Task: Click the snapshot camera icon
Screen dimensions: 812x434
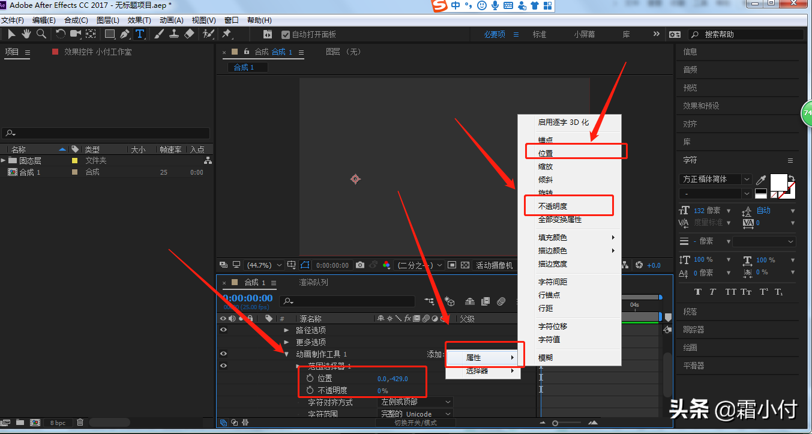Action: (x=360, y=265)
